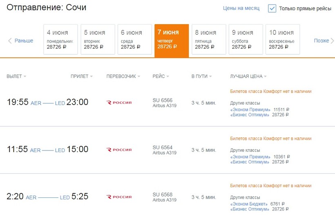Pick the 6 июня среда date tab

134,39
